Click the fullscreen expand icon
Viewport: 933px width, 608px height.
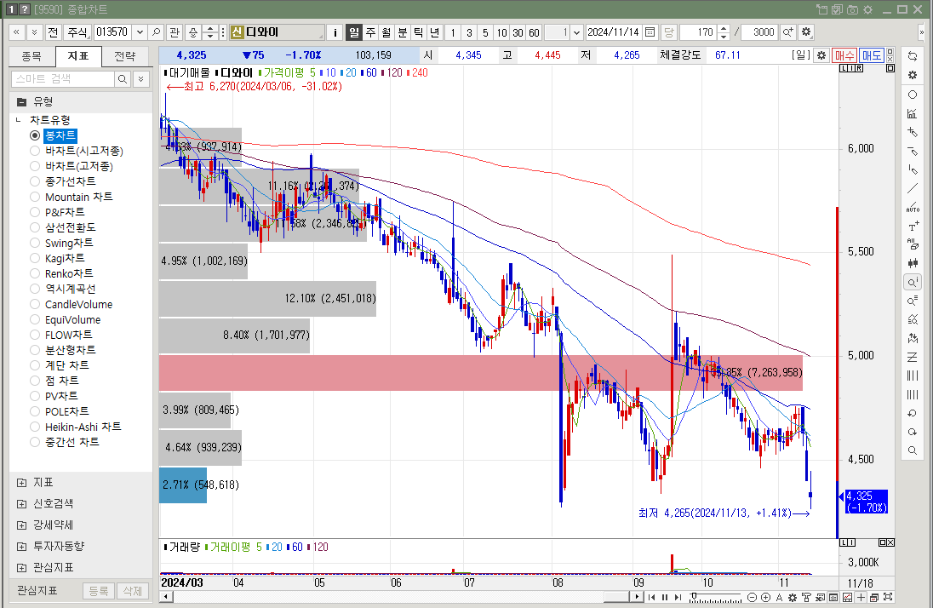point(888,597)
